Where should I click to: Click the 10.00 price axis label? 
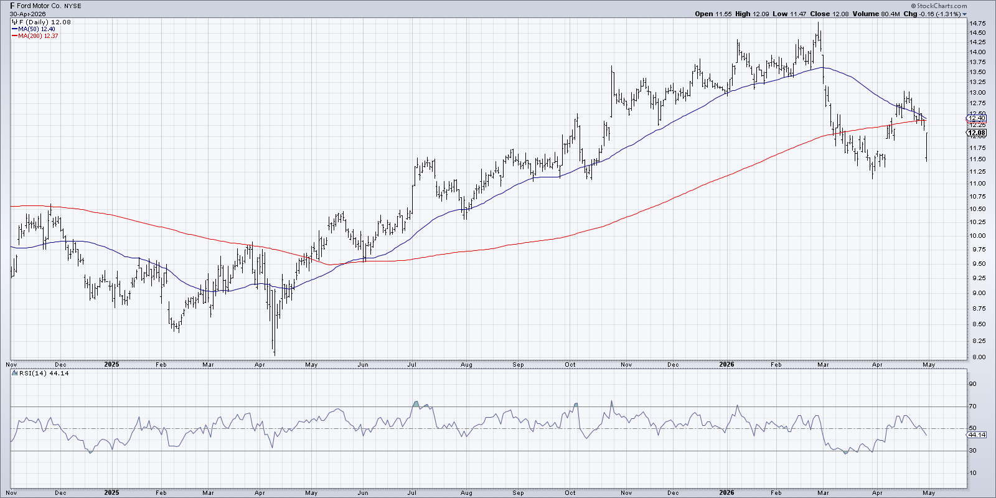point(977,236)
